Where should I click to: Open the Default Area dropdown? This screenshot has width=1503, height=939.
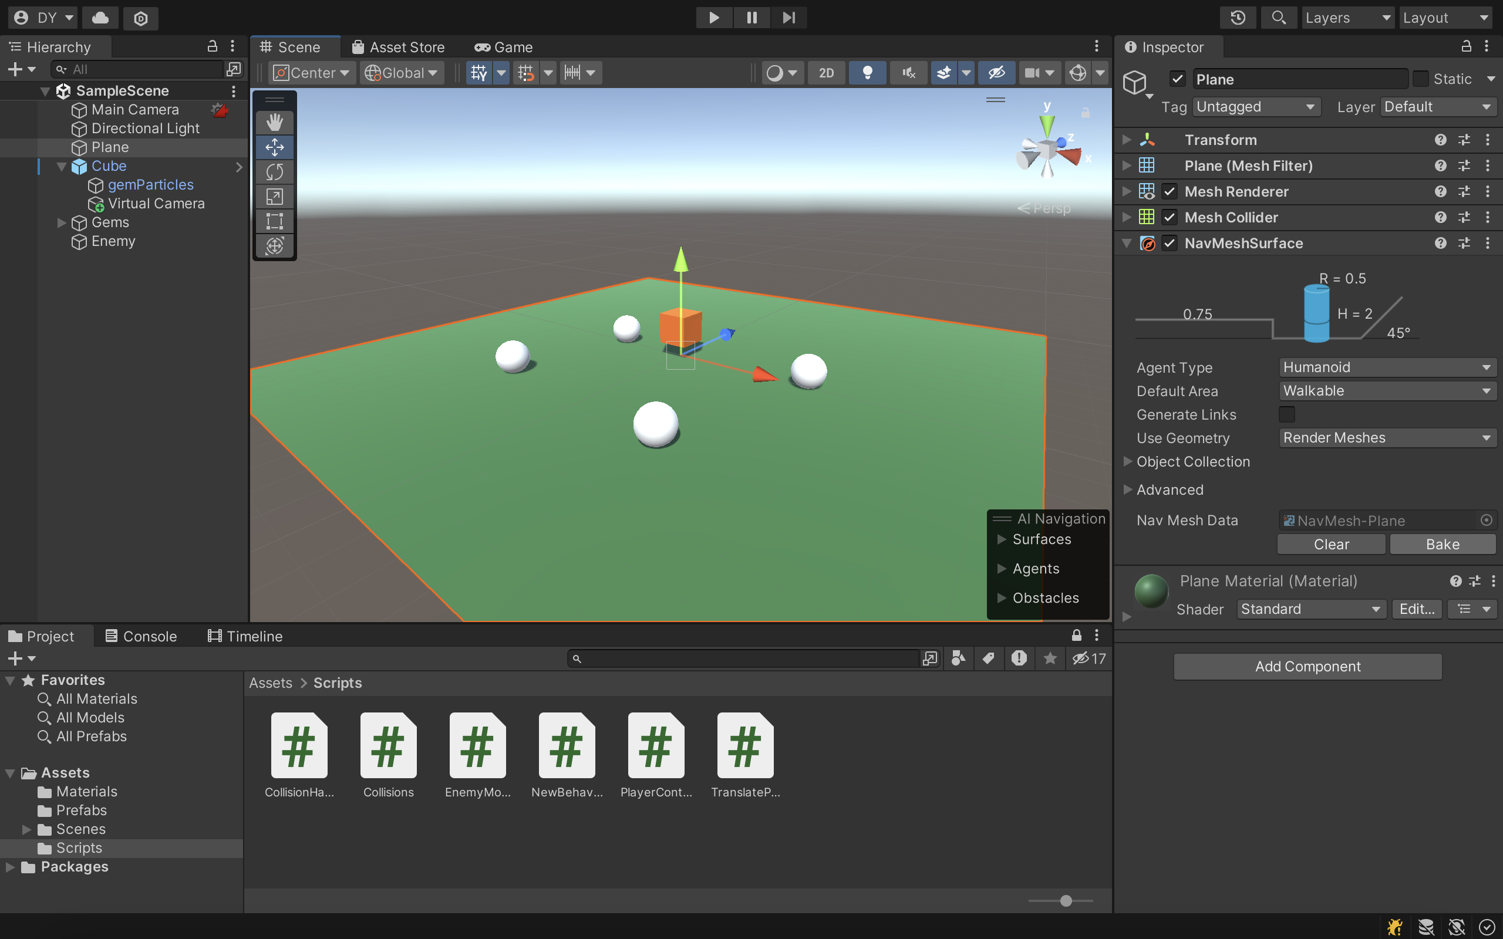click(x=1387, y=391)
